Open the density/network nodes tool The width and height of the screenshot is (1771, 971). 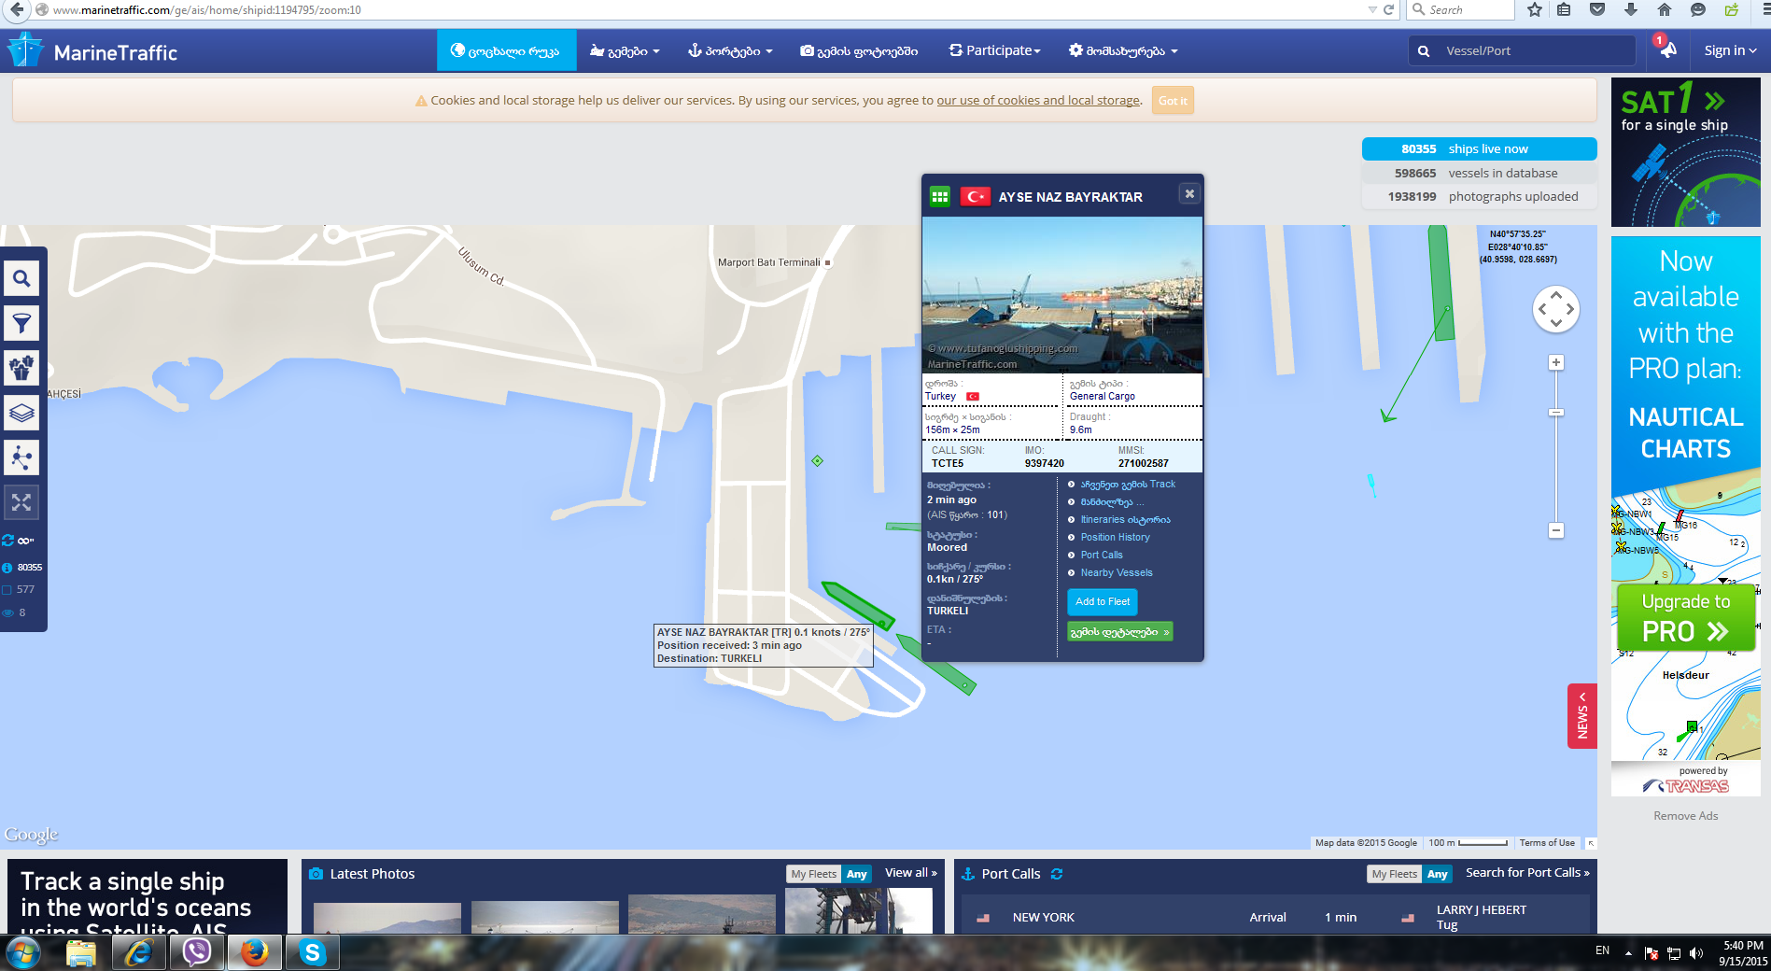(x=21, y=457)
